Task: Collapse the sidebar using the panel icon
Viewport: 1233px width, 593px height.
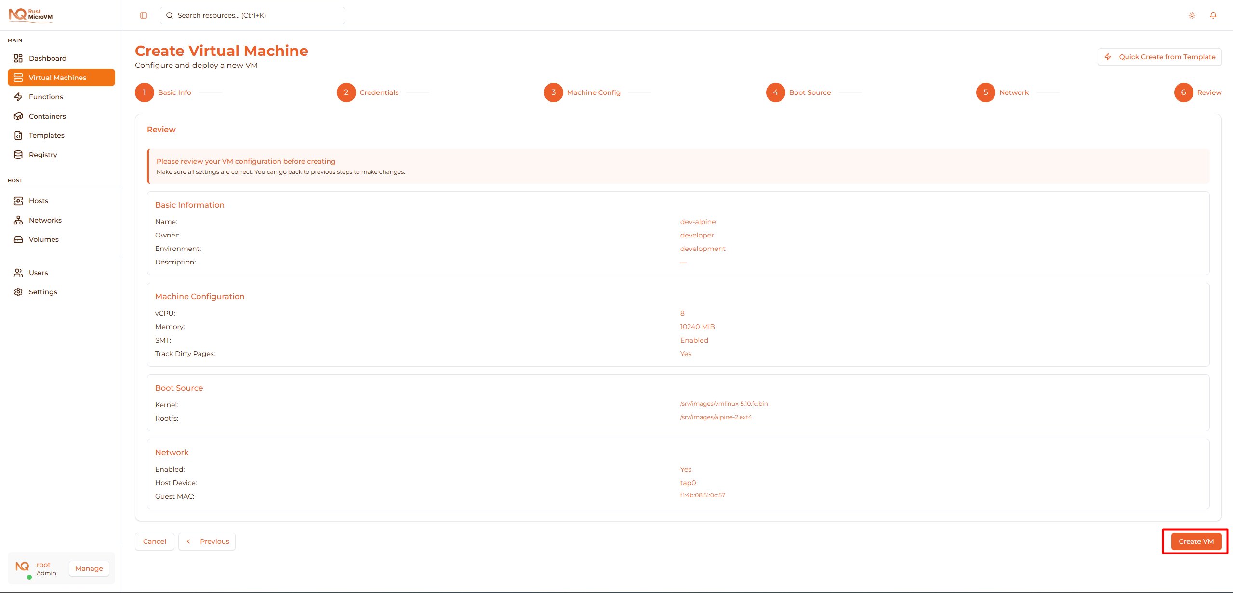Action: [143, 15]
